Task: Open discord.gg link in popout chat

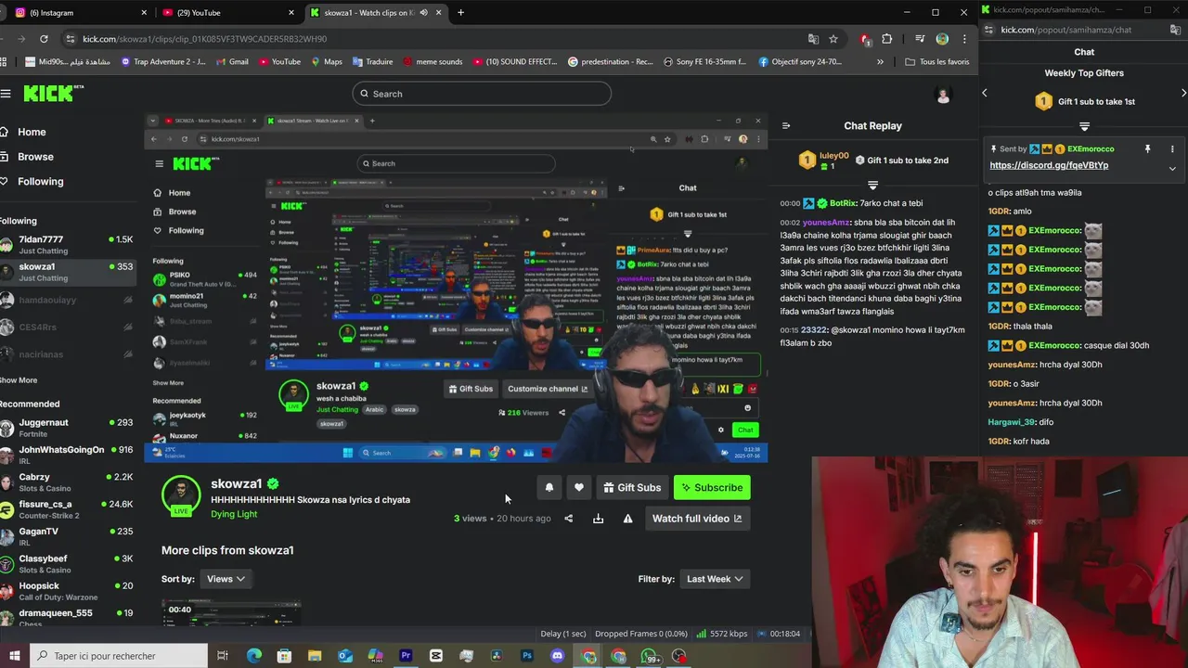Action: coord(1049,165)
